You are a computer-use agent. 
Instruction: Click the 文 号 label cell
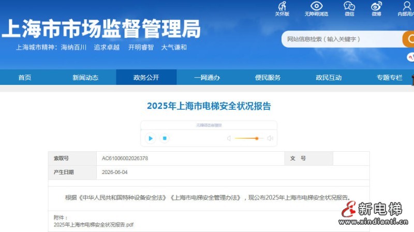[x=308, y=158]
